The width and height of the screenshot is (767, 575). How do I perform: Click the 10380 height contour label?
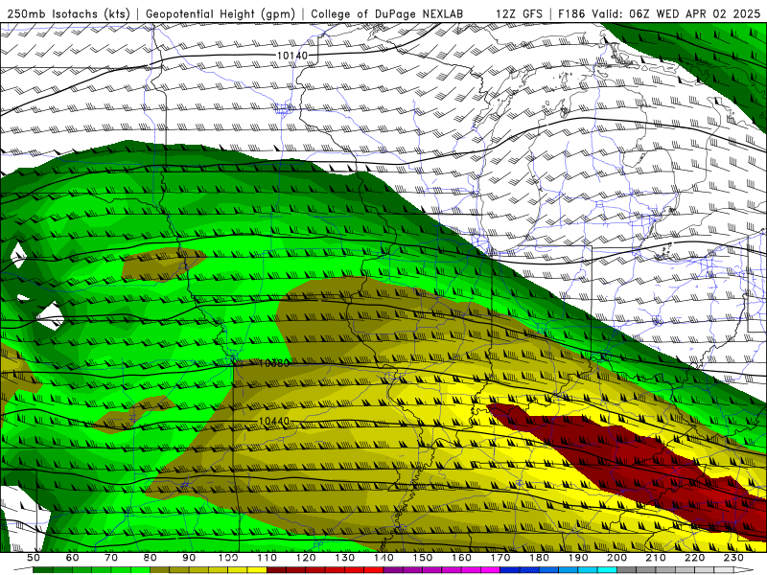point(274,363)
